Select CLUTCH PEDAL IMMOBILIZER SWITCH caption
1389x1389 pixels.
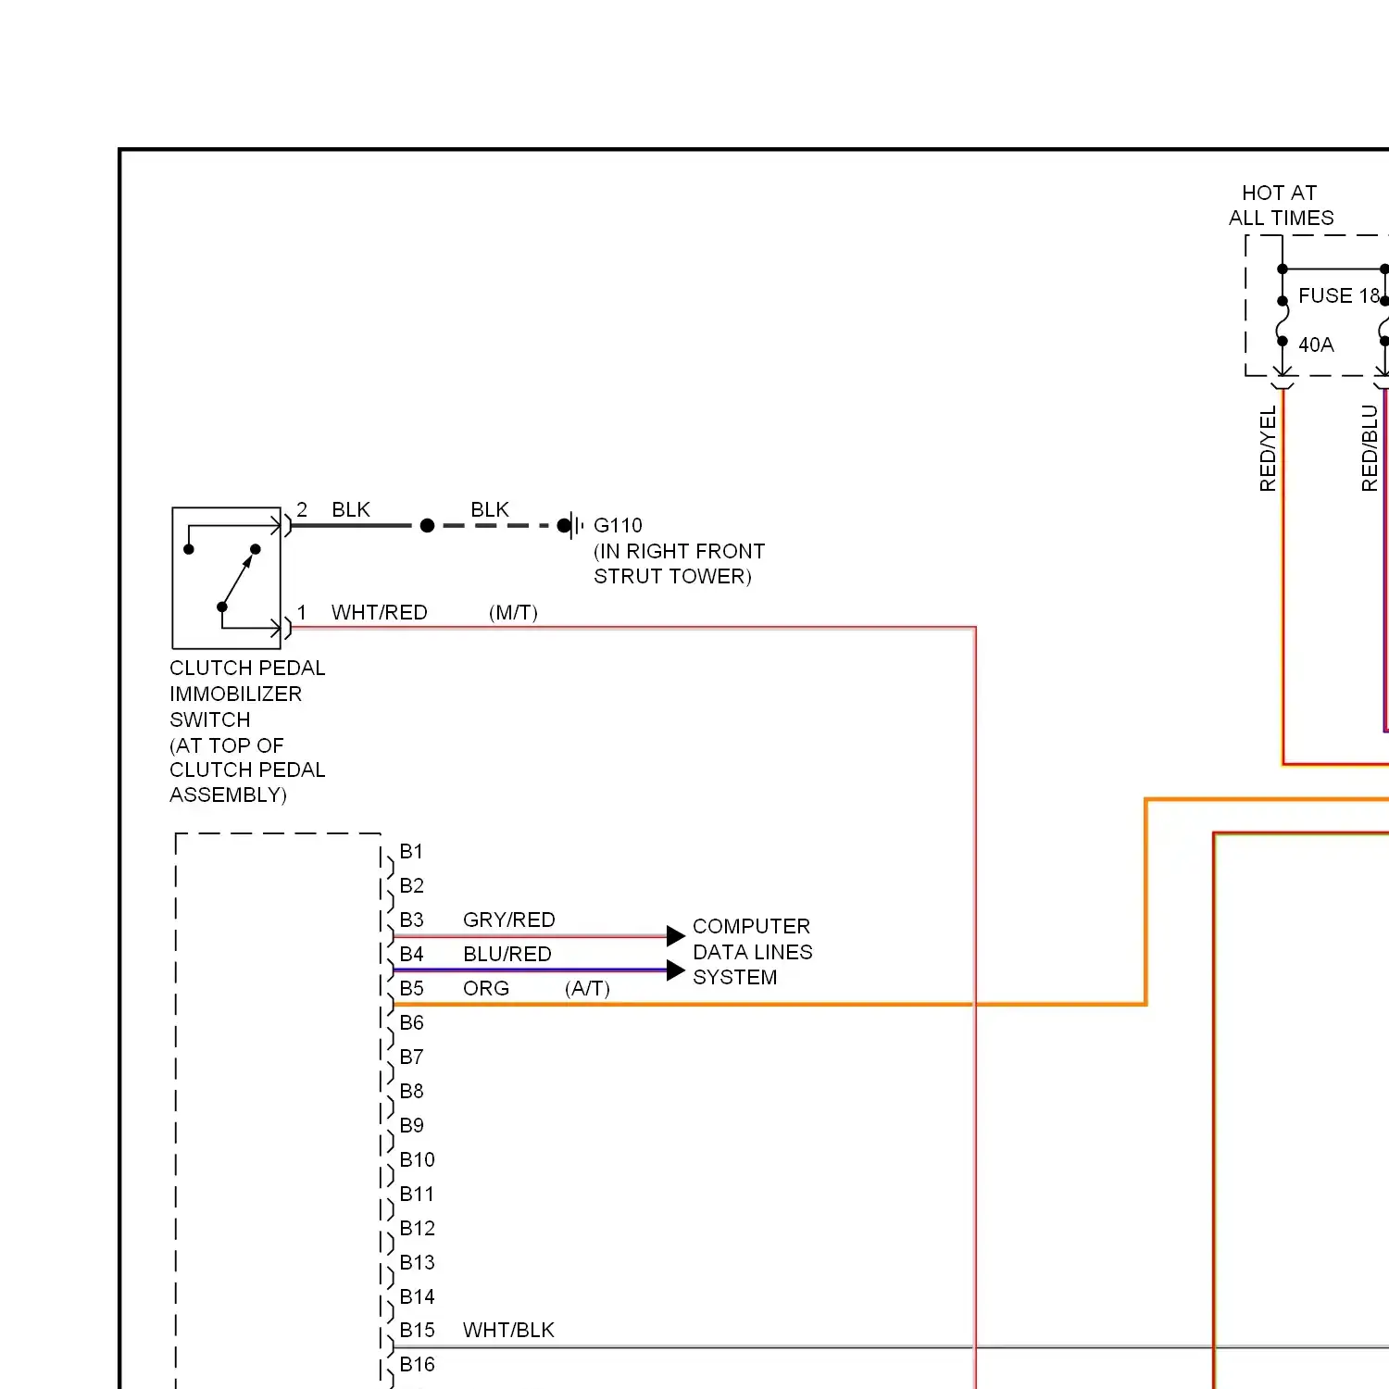coord(247,732)
